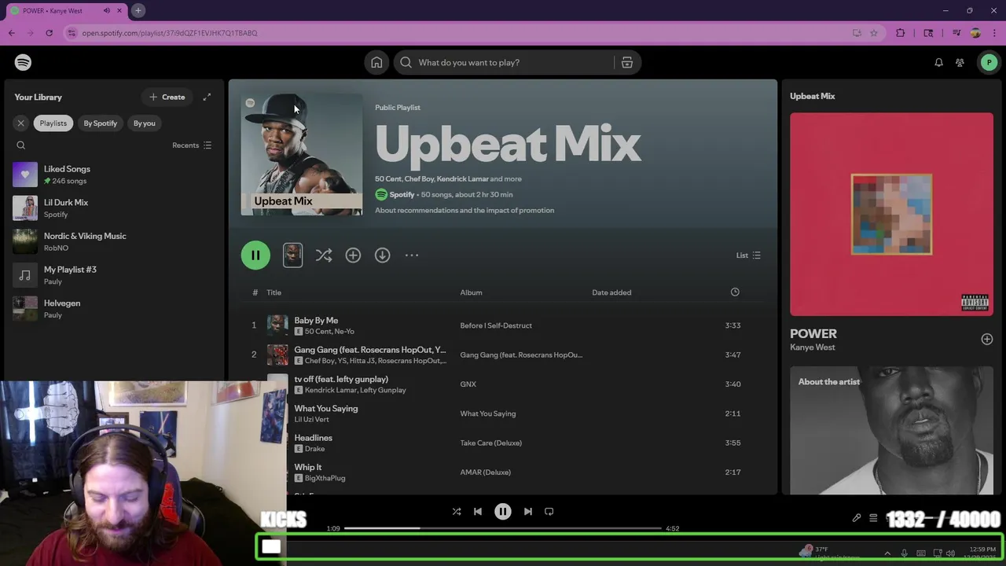1006x566 pixels.
Task: Deselect the Playlists filter chip
Action: 53,123
